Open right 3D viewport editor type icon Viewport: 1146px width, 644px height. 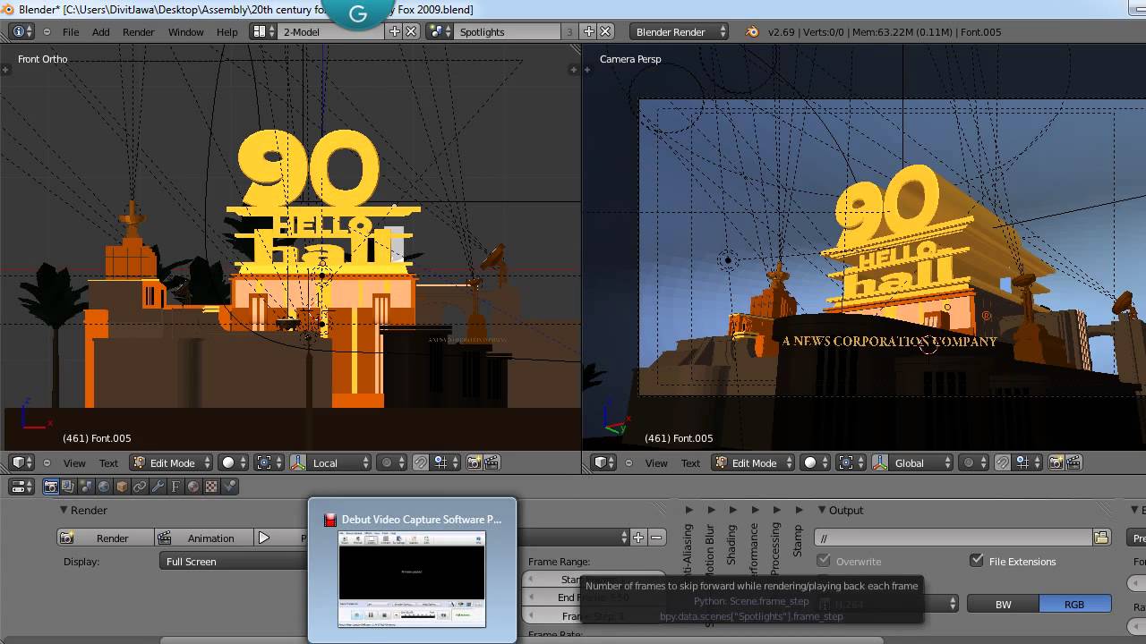[605, 462]
